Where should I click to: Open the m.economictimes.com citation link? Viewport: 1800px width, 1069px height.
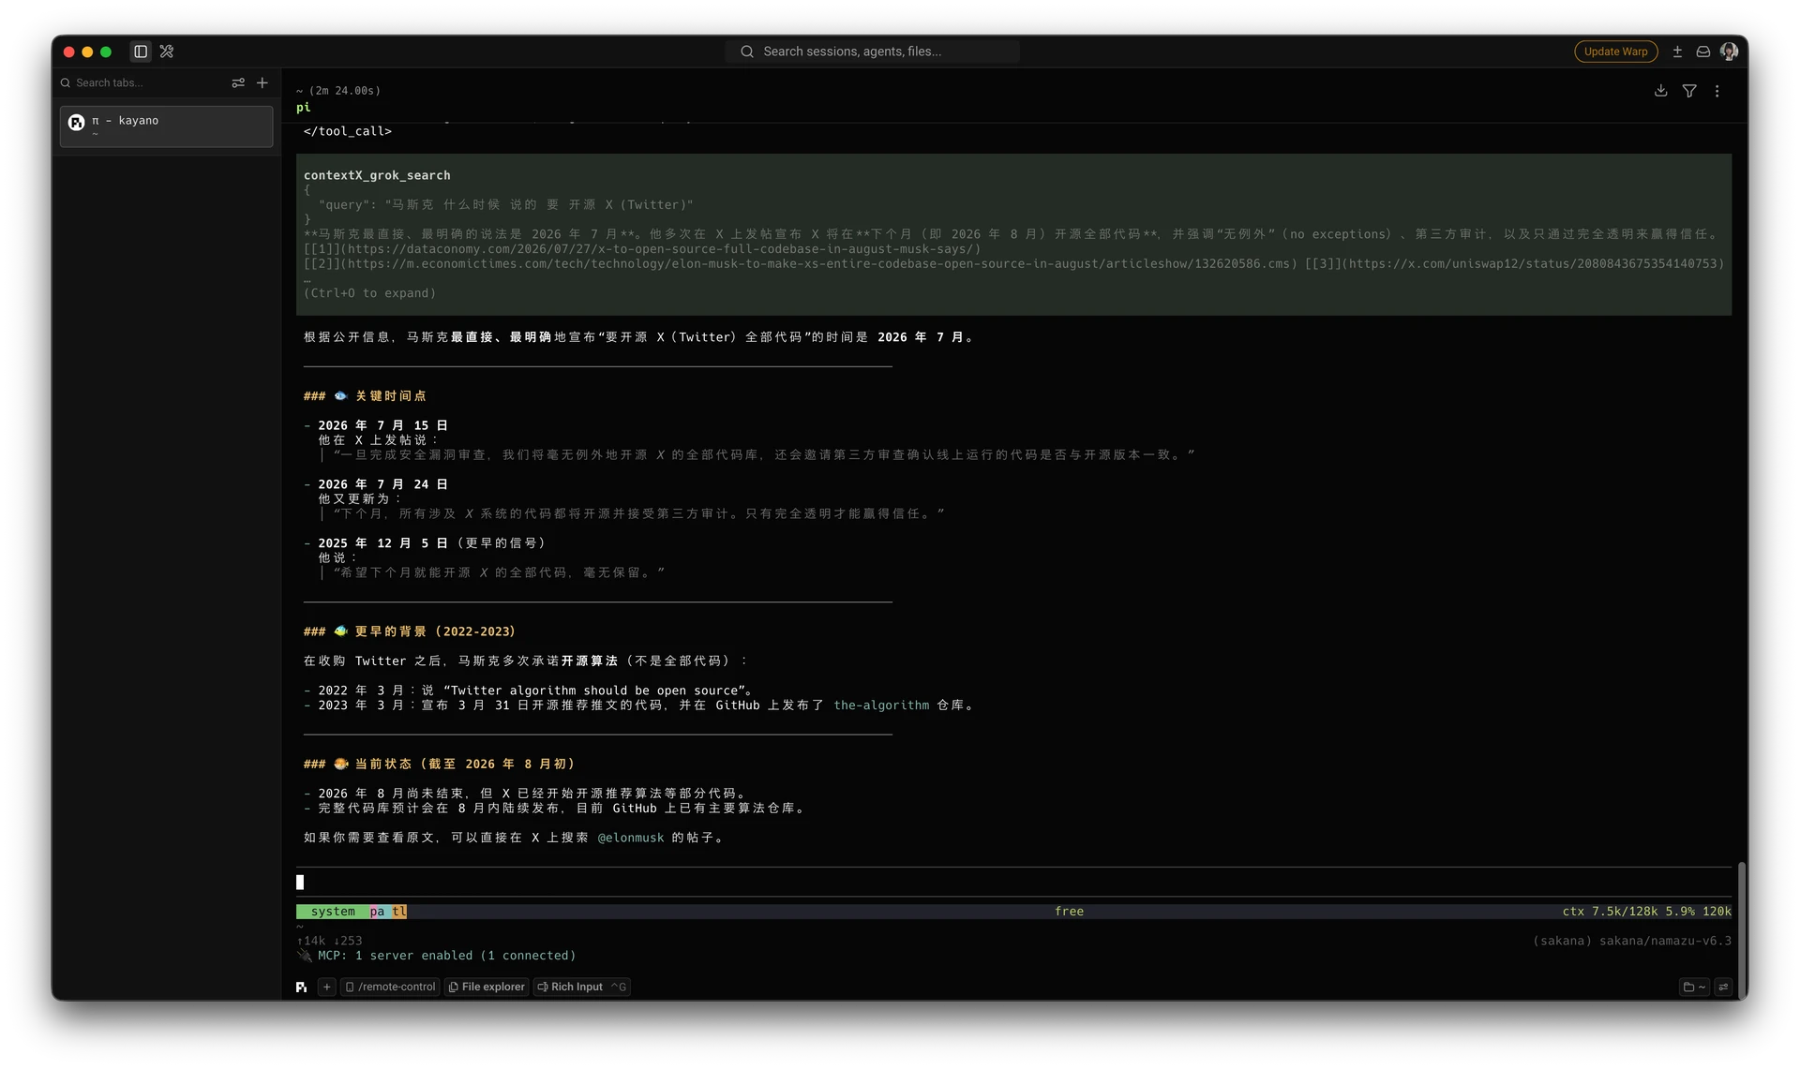(x=801, y=264)
